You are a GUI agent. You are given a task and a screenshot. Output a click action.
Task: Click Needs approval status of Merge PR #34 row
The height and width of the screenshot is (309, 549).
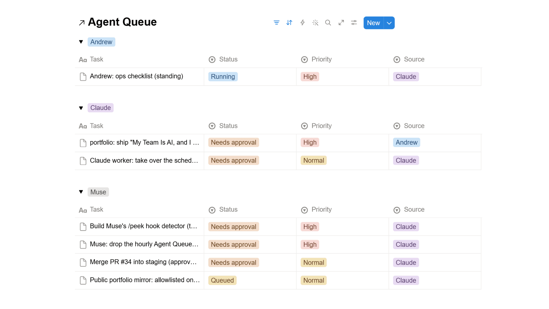pos(233,262)
